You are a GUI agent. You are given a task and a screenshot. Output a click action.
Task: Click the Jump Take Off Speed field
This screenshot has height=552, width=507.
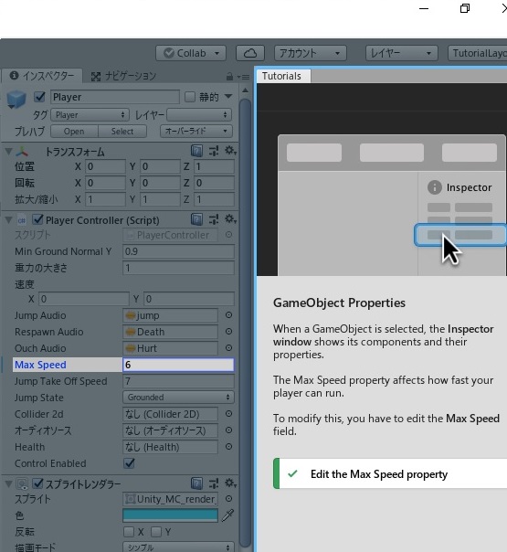[178, 381]
